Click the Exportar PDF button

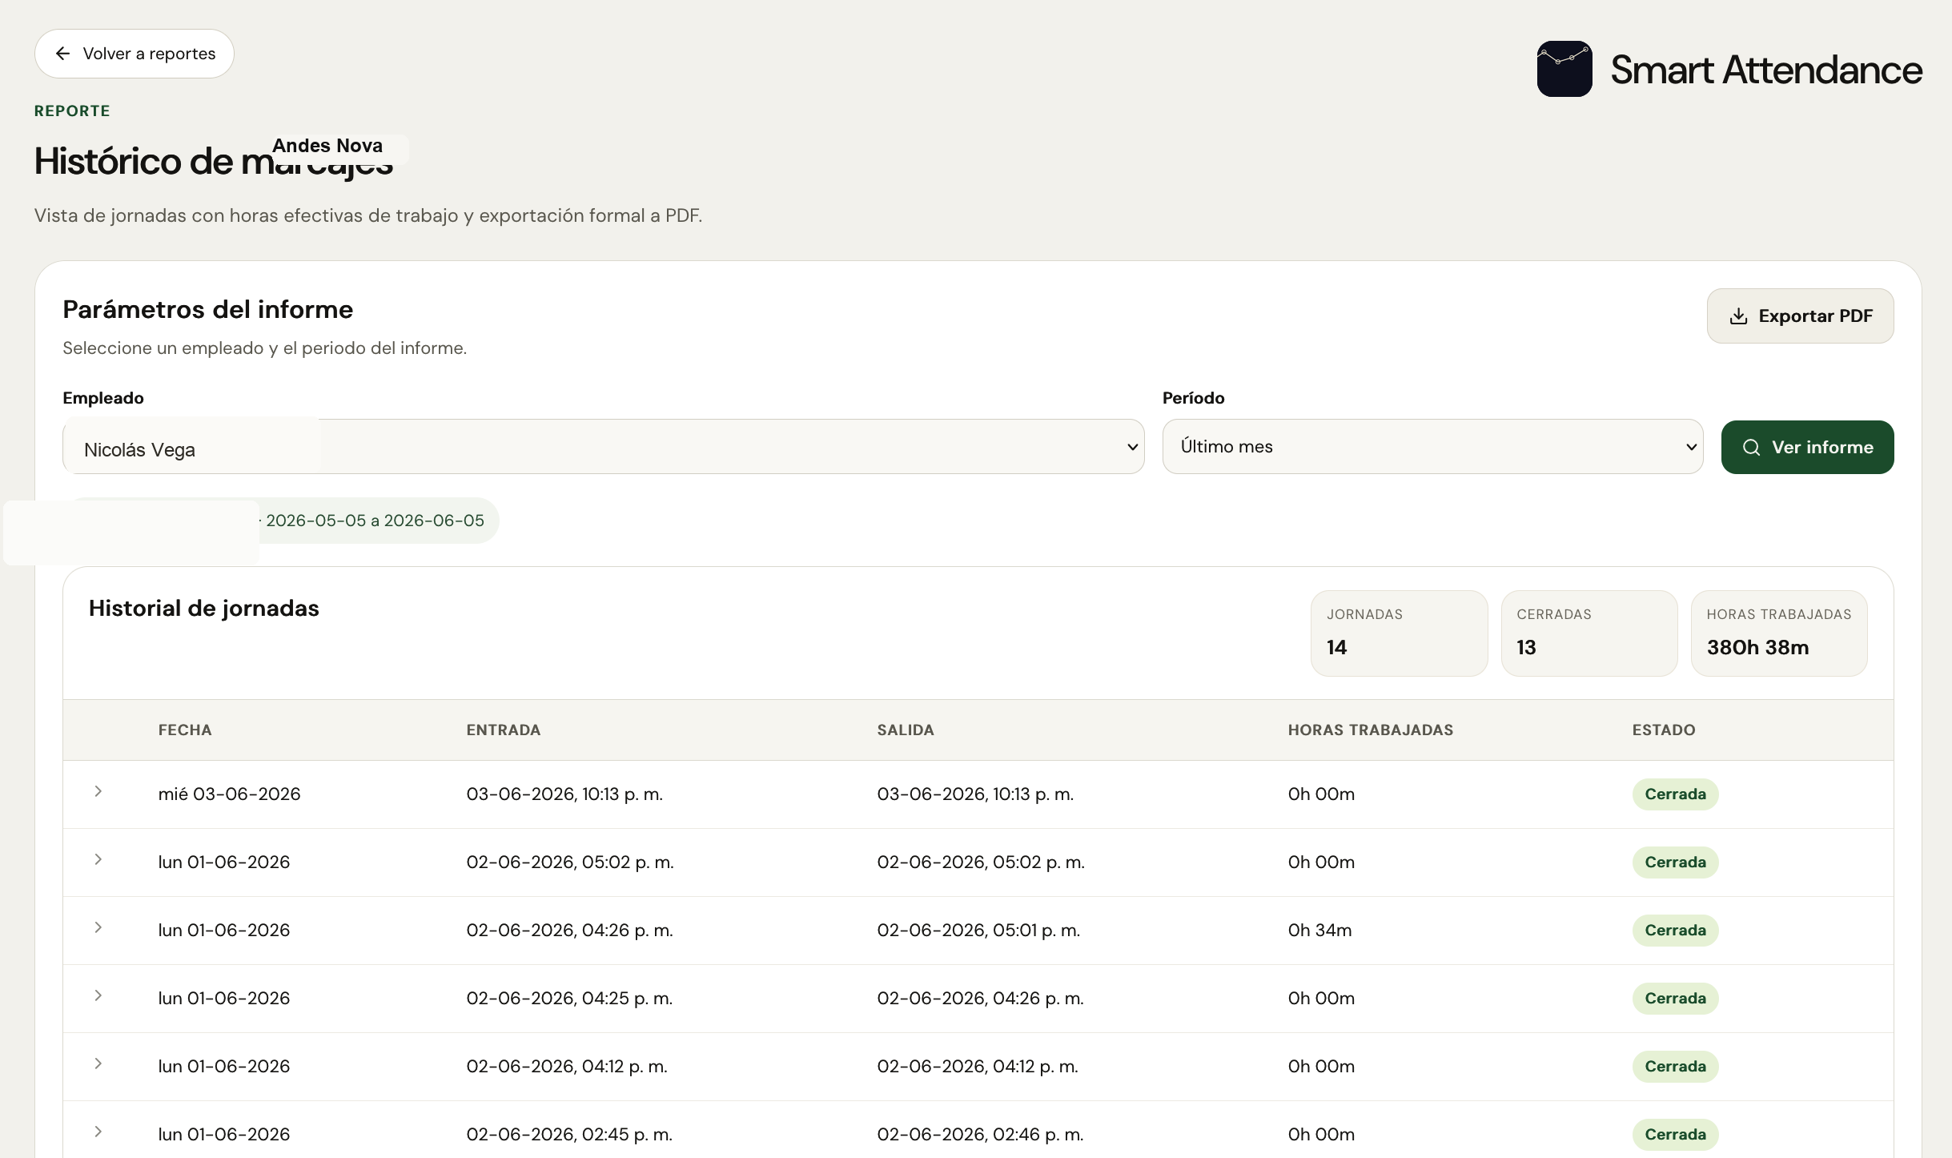click(x=1800, y=316)
